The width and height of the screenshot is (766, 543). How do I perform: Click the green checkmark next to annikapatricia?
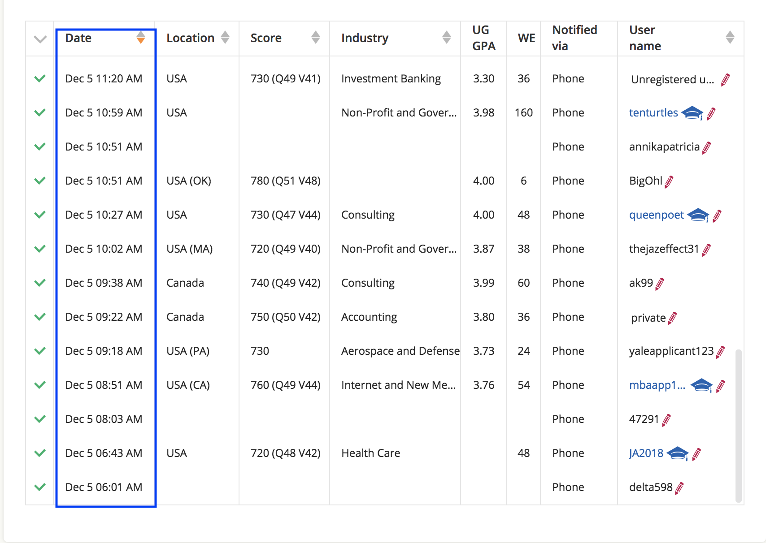coord(39,147)
